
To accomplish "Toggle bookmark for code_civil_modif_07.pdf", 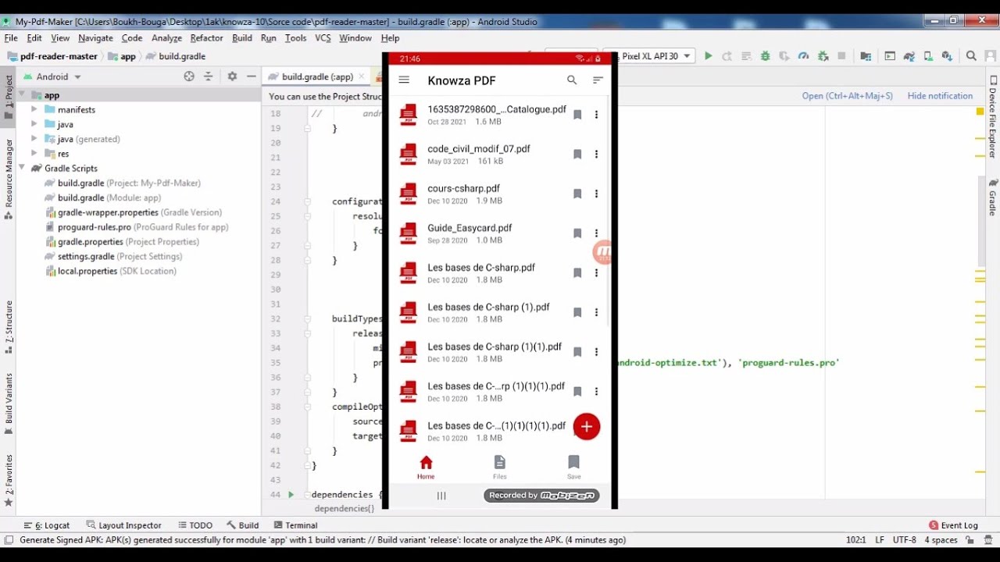I will pos(577,155).
